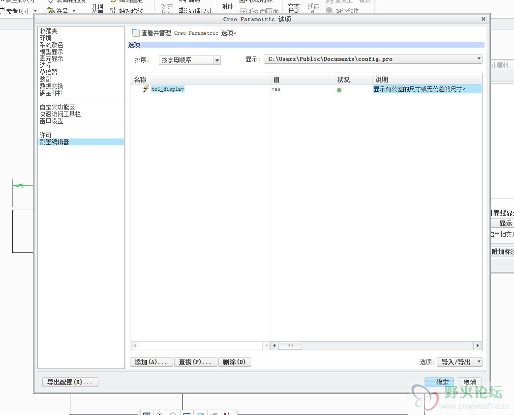Click the 添加(A)... button
This screenshot has width=514, height=415.
coord(151,362)
